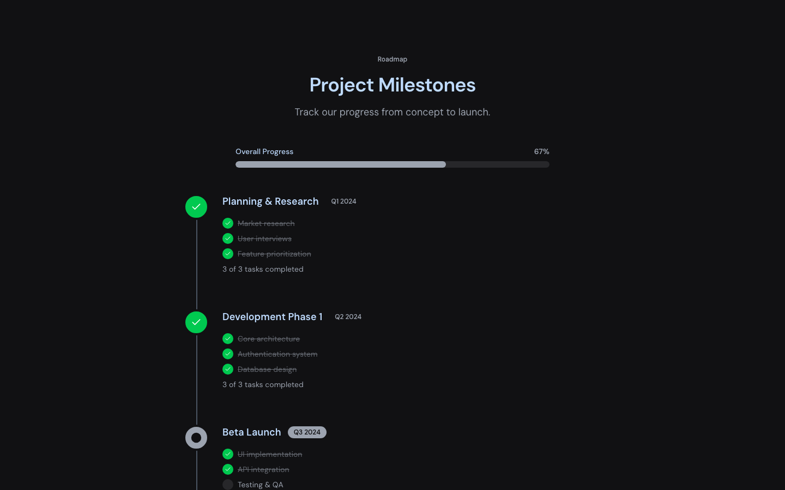Click the UI implementation check icon
The height and width of the screenshot is (490, 785).
coord(228,454)
